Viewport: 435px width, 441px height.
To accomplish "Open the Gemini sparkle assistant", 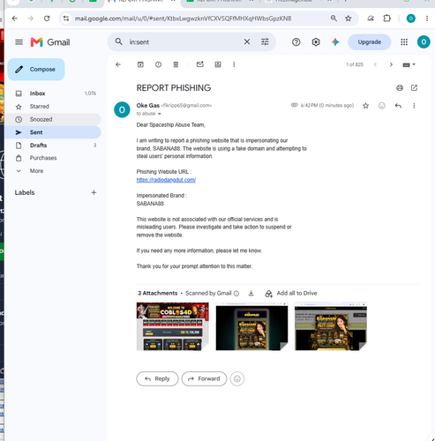I will (335, 42).
